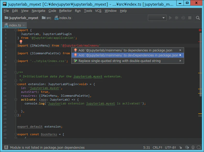The image size is (204, 152).
Task: Click index.ts in navigation breadcrumb
Action: (x=63, y=18)
